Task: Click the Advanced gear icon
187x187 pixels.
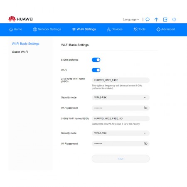Action: point(158,30)
